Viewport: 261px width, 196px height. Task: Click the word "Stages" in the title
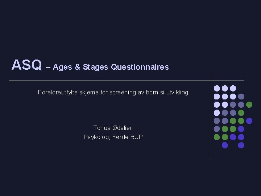(x=96, y=67)
